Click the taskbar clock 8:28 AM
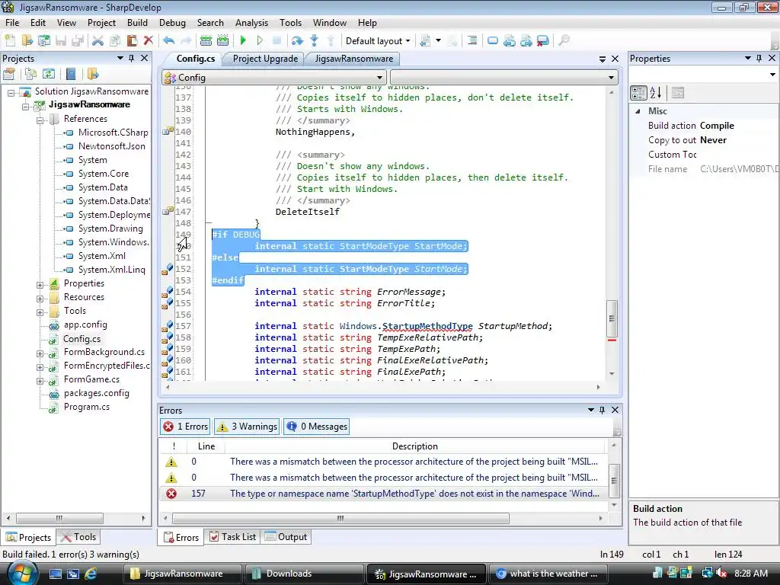 coord(750,574)
